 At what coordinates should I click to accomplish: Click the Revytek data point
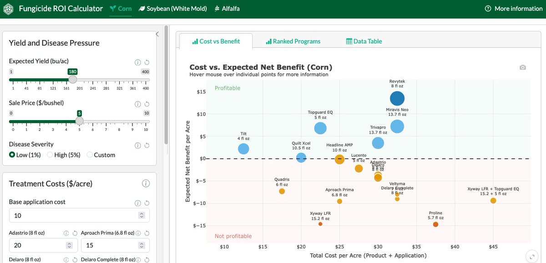click(x=397, y=98)
